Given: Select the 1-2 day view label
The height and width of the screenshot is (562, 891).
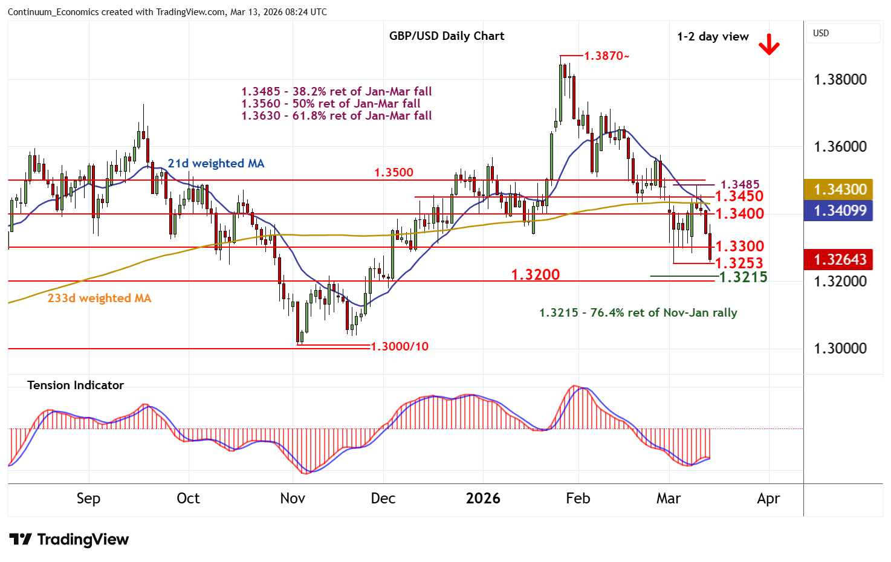Looking at the screenshot, I should coord(713,36).
